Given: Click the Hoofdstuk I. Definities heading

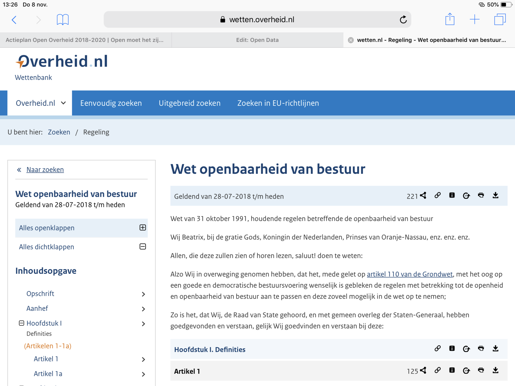Looking at the screenshot, I should click(210, 349).
